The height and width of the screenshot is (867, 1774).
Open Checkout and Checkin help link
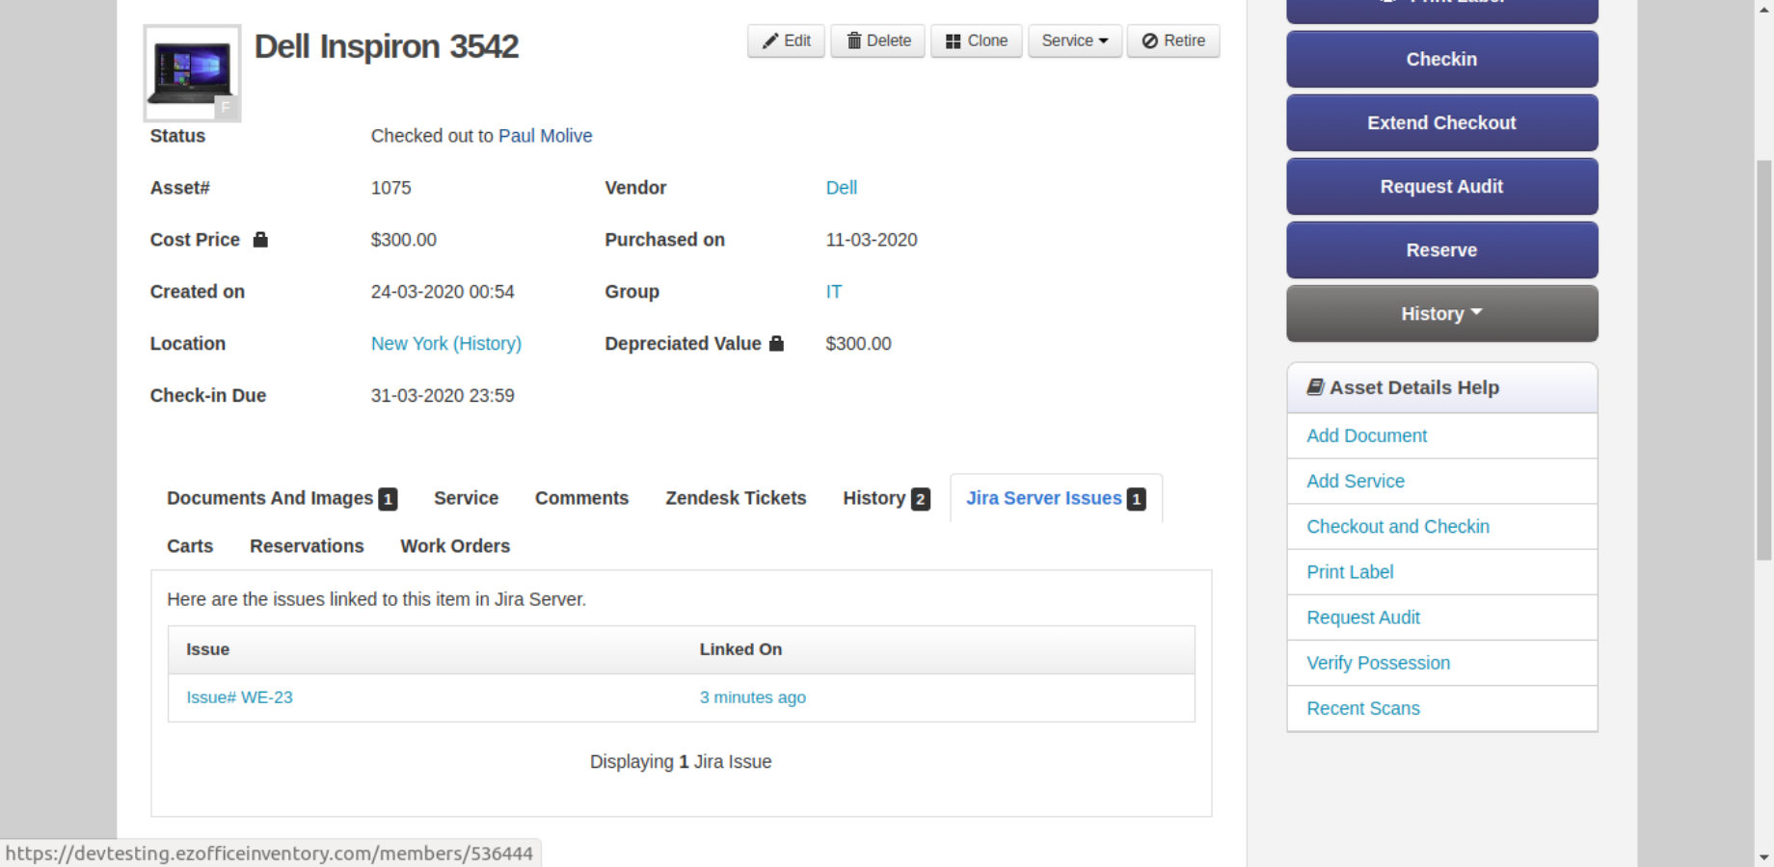(x=1398, y=526)
